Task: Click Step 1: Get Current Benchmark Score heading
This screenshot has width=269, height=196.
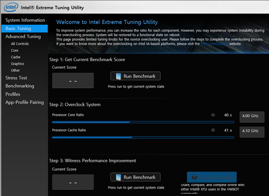Action: [87, 60]
